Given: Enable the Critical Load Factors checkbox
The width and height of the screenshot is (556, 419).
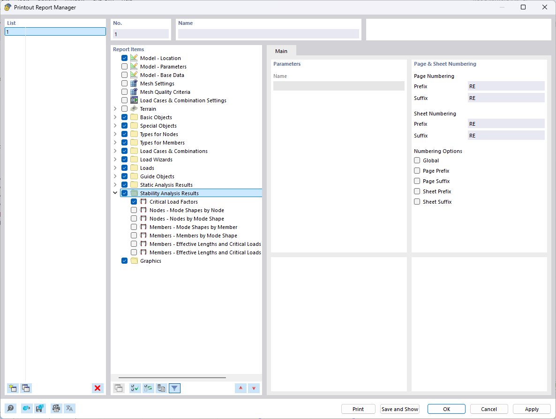Looking at the screenshot, I should [134, 201].
